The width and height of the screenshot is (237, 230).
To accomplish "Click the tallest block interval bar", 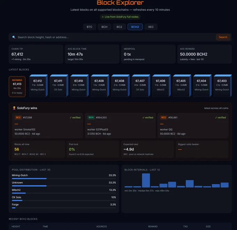I will pos(146,180).
